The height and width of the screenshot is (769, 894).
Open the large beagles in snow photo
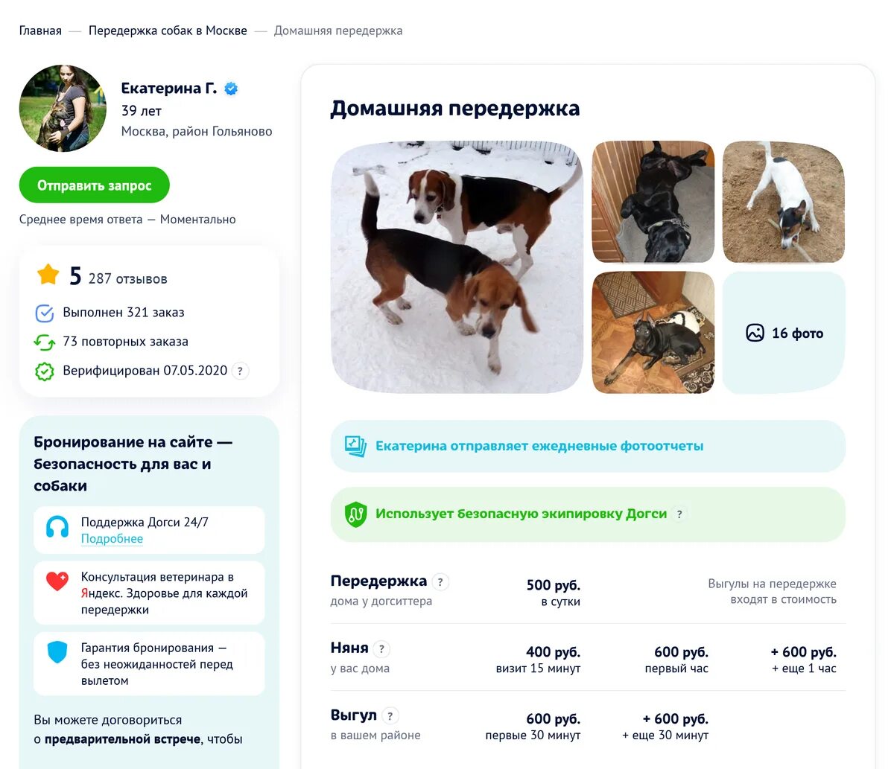click(x=457, y=267)
